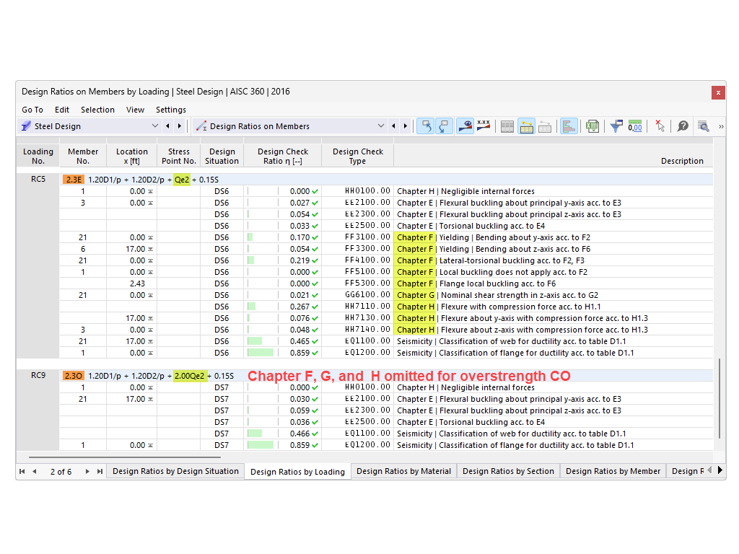Viewport: 739px width, 554px height.
Task: Open the Steel Design dropdown
Action: click(x=154, y=125)
